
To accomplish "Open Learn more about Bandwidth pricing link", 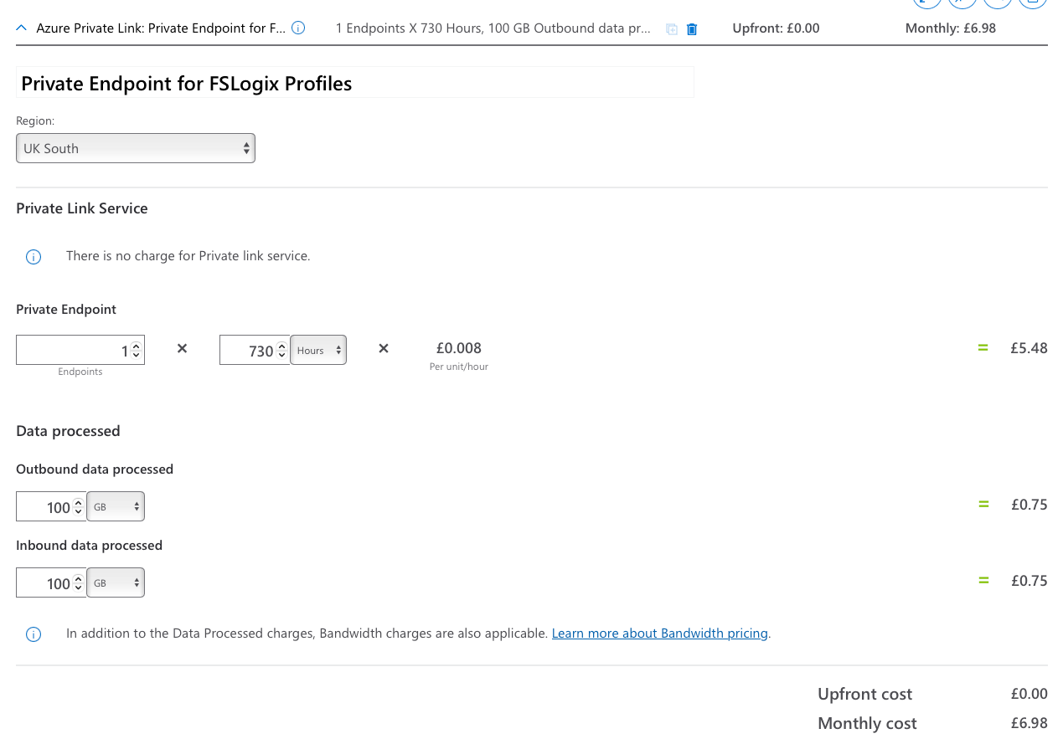I will tap(659, 634).
